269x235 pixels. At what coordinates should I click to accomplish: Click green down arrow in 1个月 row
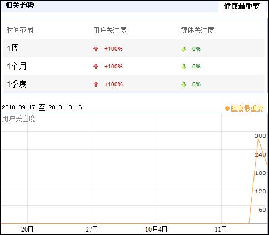click(183, 67)
